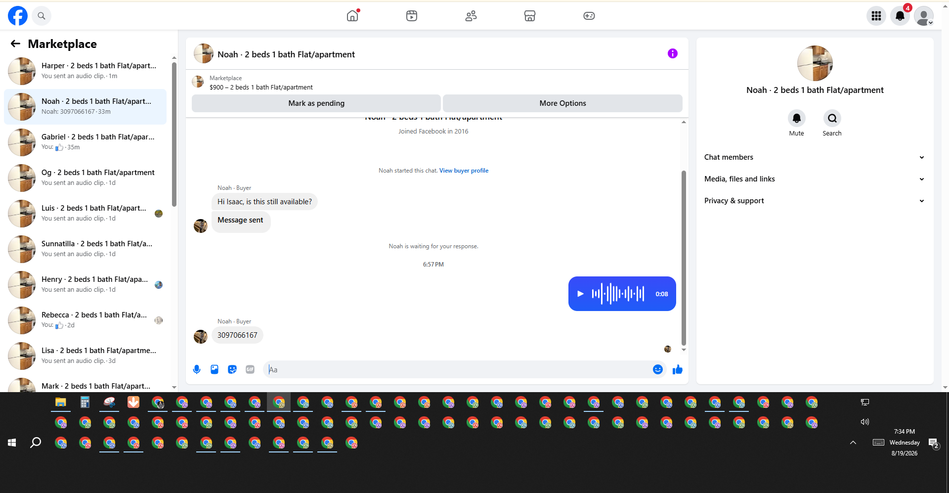Open Og's apartment chat

[86, 178]
